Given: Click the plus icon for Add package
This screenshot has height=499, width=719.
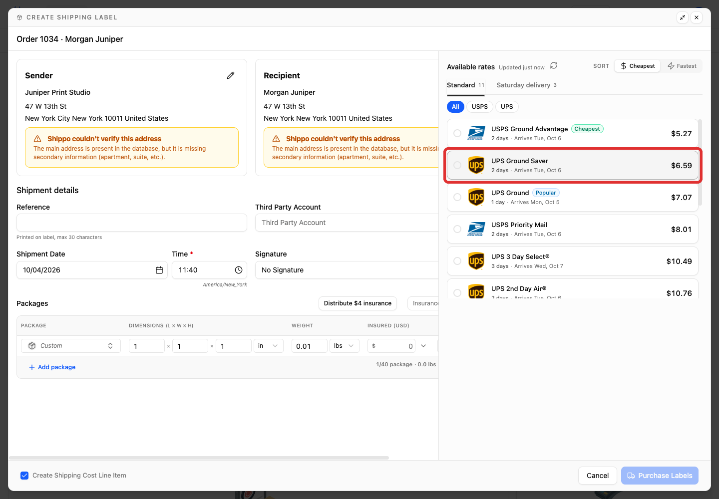Looking at the screenshot, I should 32,367.
